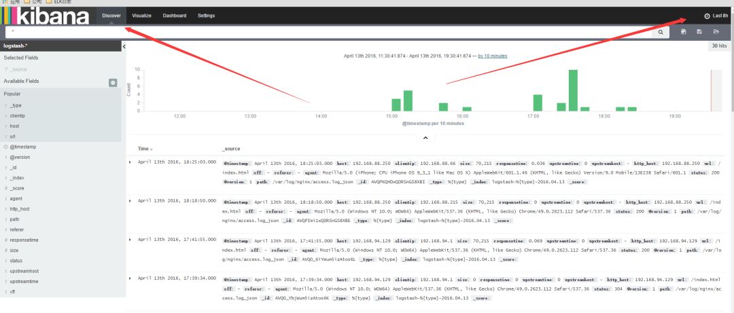This screenshot has height=313, width=734.
Task: Start a New Search with the document icon
Action: tap(684, 32)
